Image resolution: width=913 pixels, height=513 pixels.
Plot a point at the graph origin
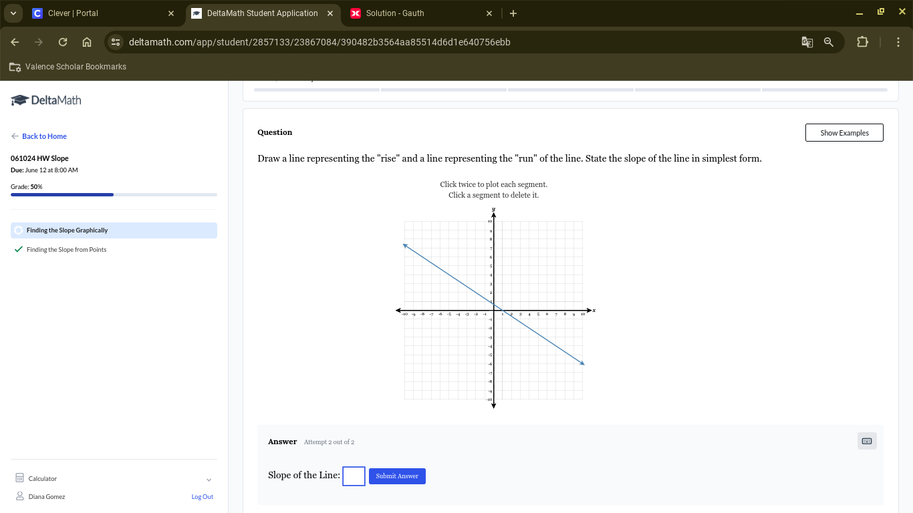pyautogui.click(x=493, y=311)
